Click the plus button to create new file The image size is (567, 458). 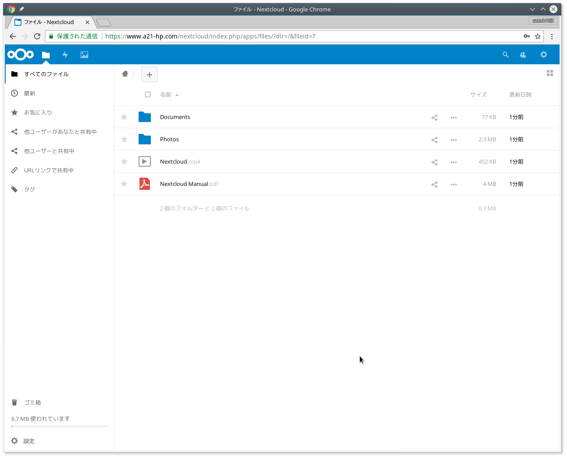[x=150, y=74]
